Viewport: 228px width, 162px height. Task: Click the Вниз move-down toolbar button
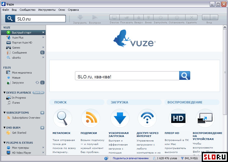(x=148, y=18)
